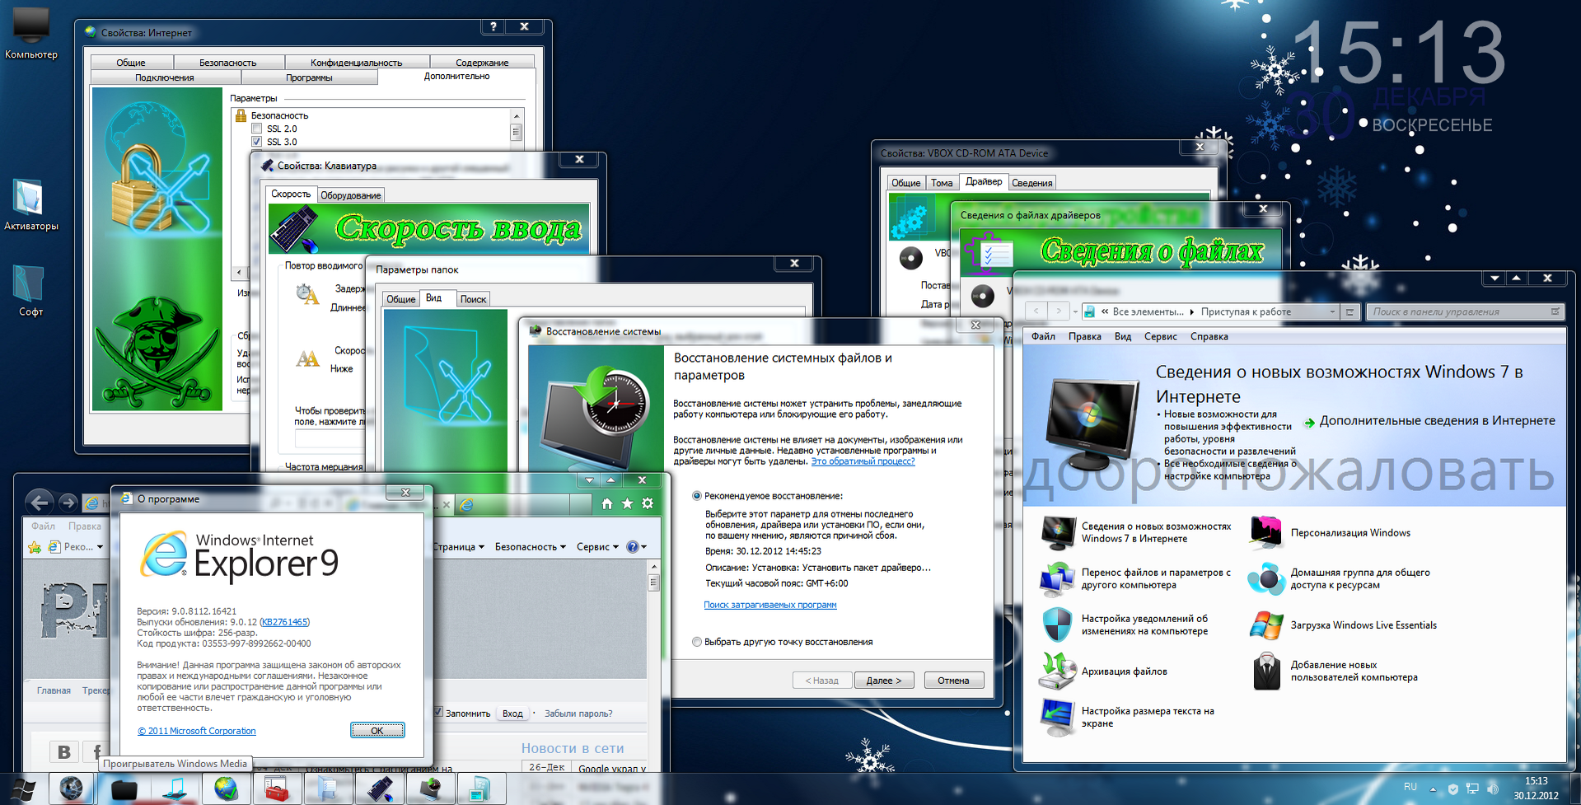Click the keyboard taskbar icon
This screenshot has height=805, width=1581.
tap(379, 789)
